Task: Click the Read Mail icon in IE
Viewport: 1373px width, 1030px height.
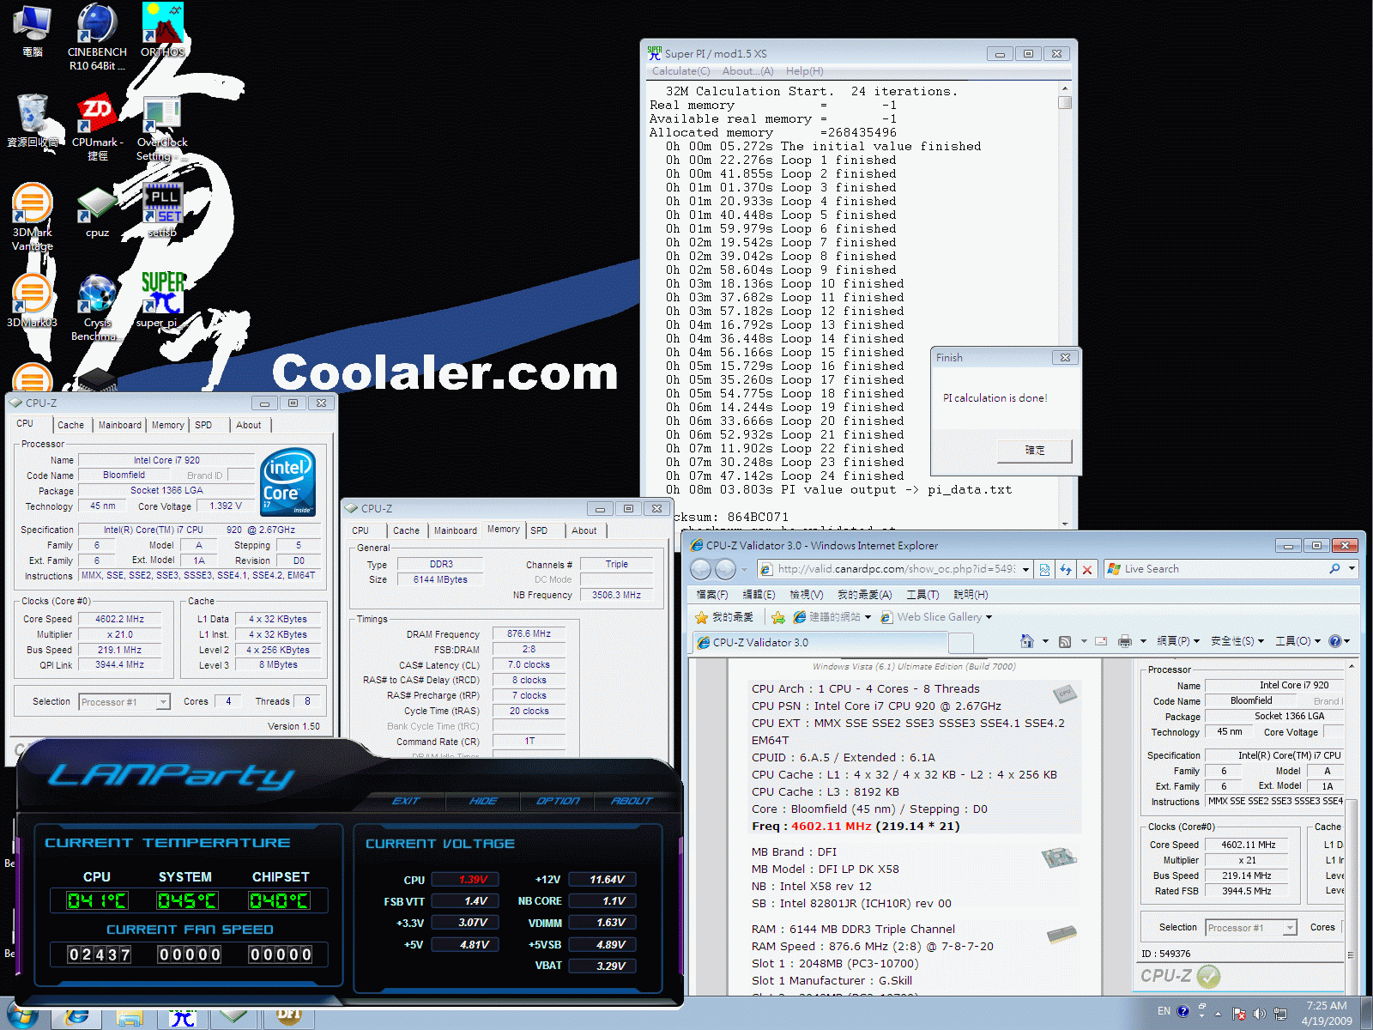Action: coord(1101,641)
